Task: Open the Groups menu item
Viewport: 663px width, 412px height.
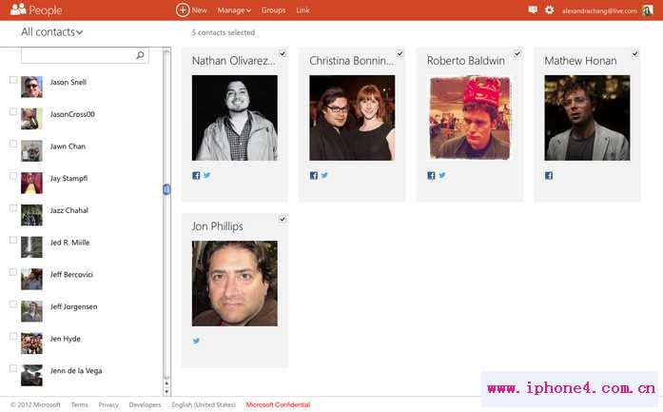Action: pyautogui.click(x=273, y=10)
